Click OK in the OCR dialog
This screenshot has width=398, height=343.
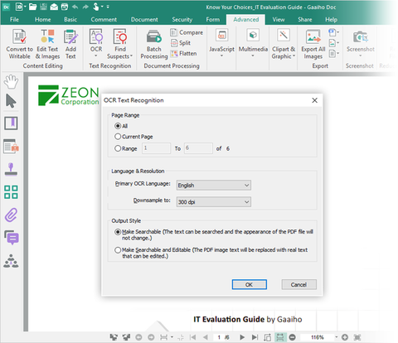pyautogui.click(x=250, y=284)
